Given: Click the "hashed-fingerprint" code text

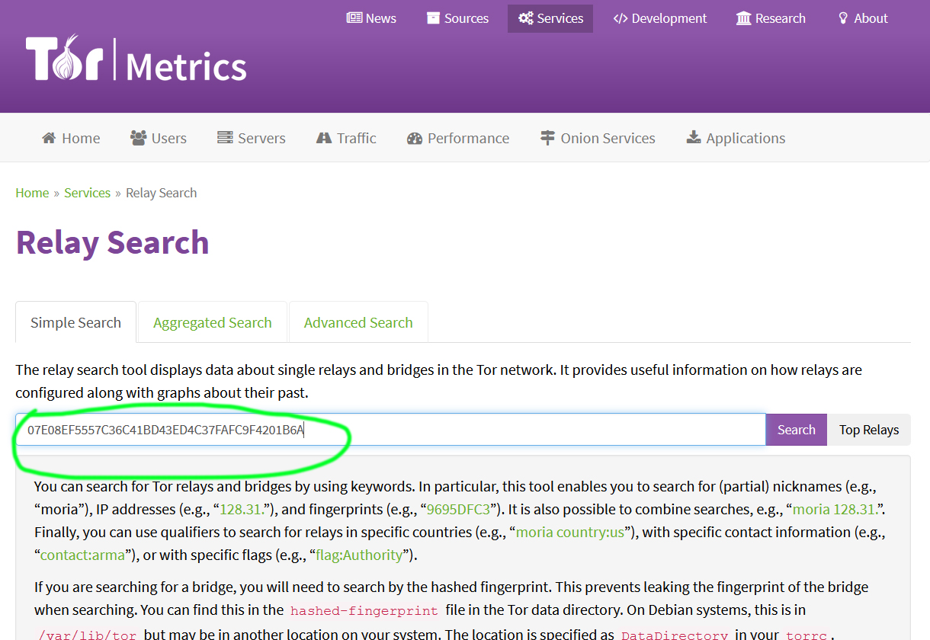Looking at the screenshot, I should click(364, 610).
